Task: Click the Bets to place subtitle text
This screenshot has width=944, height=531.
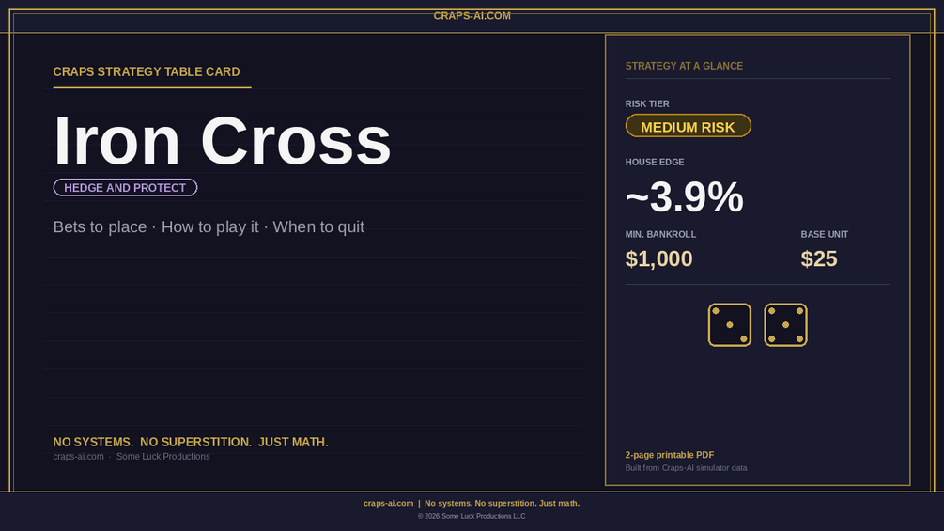Action: click(x=100, y=227)
